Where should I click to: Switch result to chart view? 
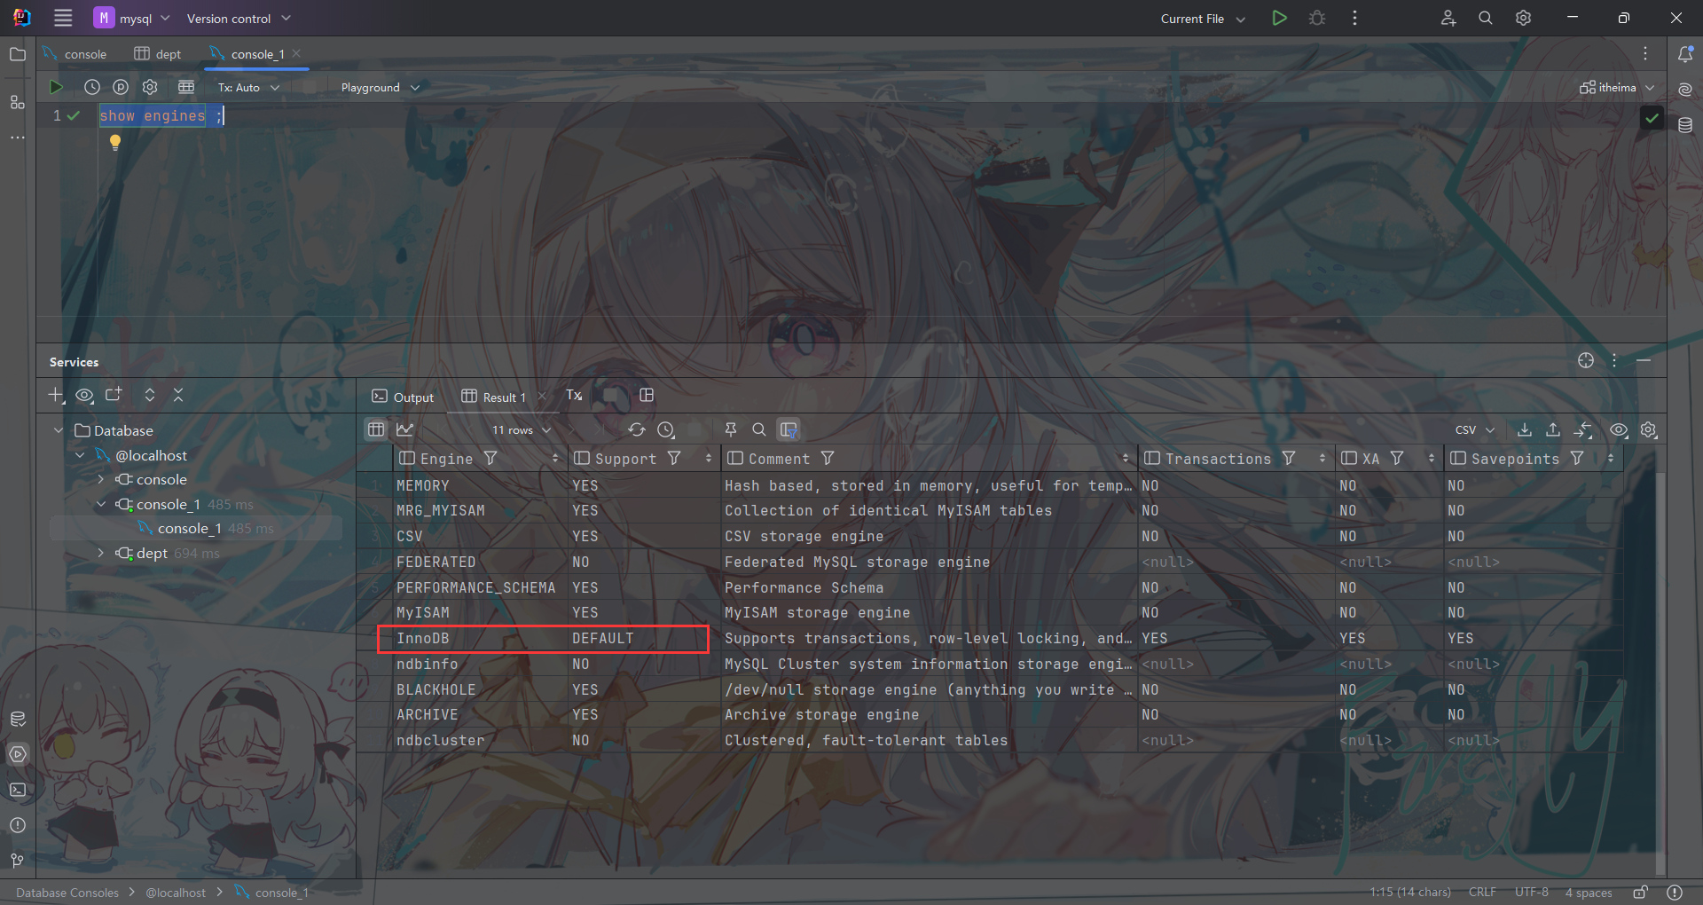coord(405,429)
